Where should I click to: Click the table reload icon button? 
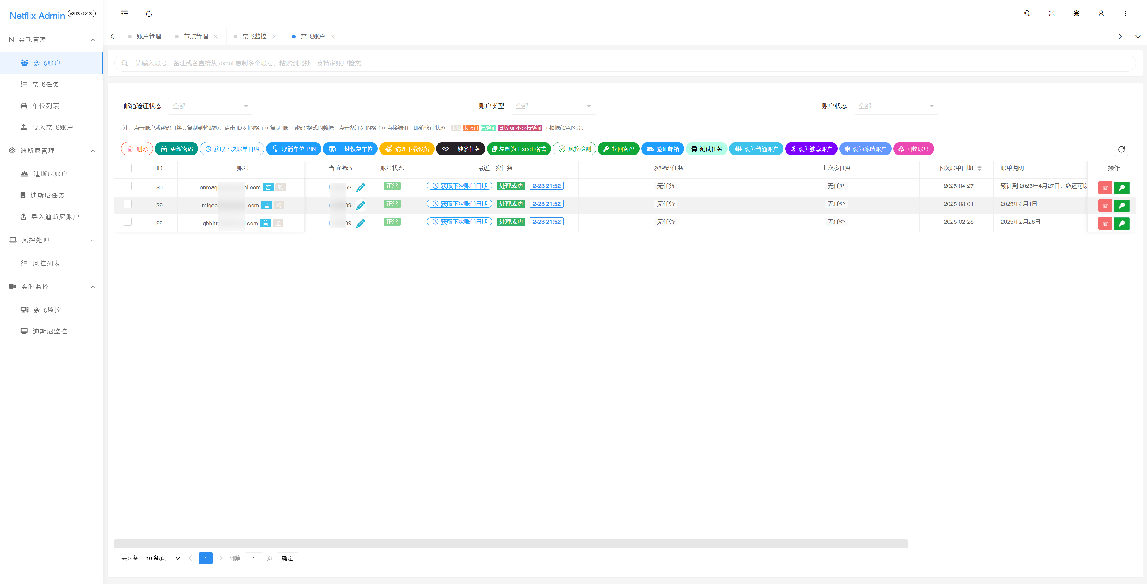click(x=1121, y=149)
